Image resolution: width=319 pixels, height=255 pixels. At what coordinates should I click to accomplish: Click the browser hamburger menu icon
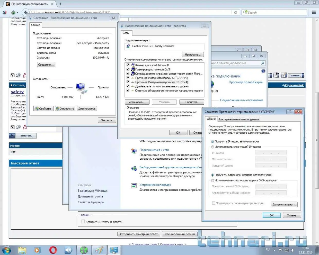tap(314, 12)
